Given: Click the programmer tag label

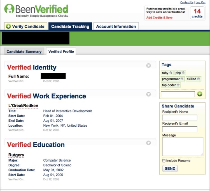Looking at the screenshot, I should click(171, 79).
